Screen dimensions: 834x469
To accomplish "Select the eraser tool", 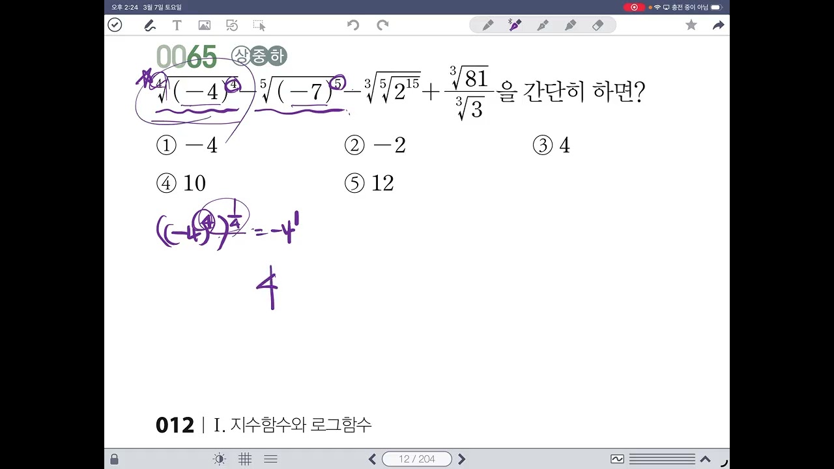I will pyautogui.click(x=597, y=25).
